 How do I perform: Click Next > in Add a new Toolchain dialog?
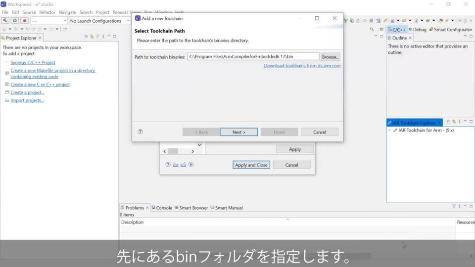239,132
